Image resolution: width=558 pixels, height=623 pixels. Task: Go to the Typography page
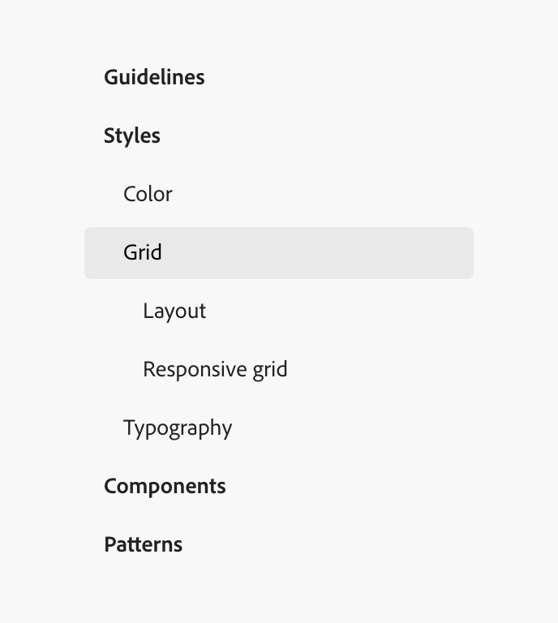click(178, 428)
